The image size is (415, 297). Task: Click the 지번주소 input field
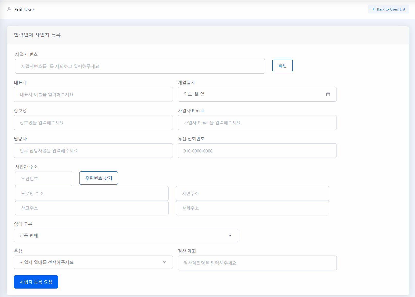point(253,193)
